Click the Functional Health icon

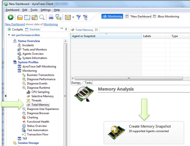[x=24, y=122]
